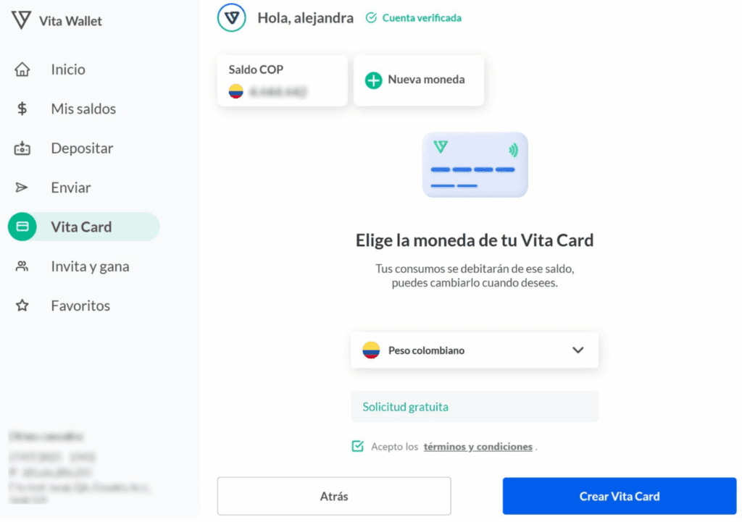Expand the Peso colombiano currency dropdown
This screenshot has height=522, width=742.
(474, 350)
